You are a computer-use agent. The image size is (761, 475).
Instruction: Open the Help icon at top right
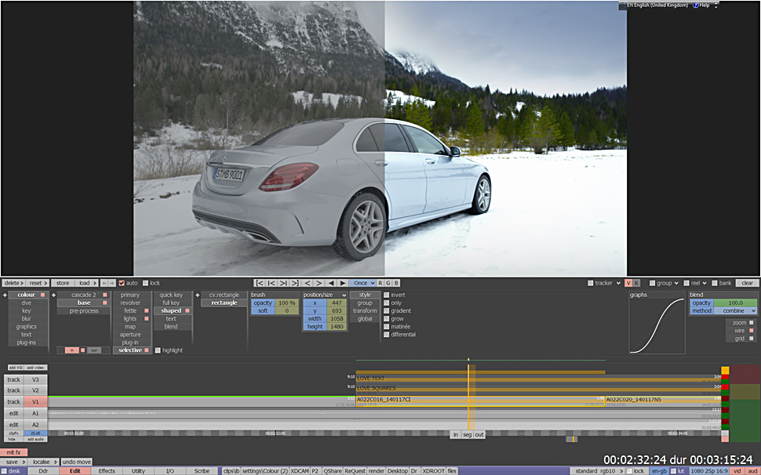pyautogui.click(x=696, y=5)
